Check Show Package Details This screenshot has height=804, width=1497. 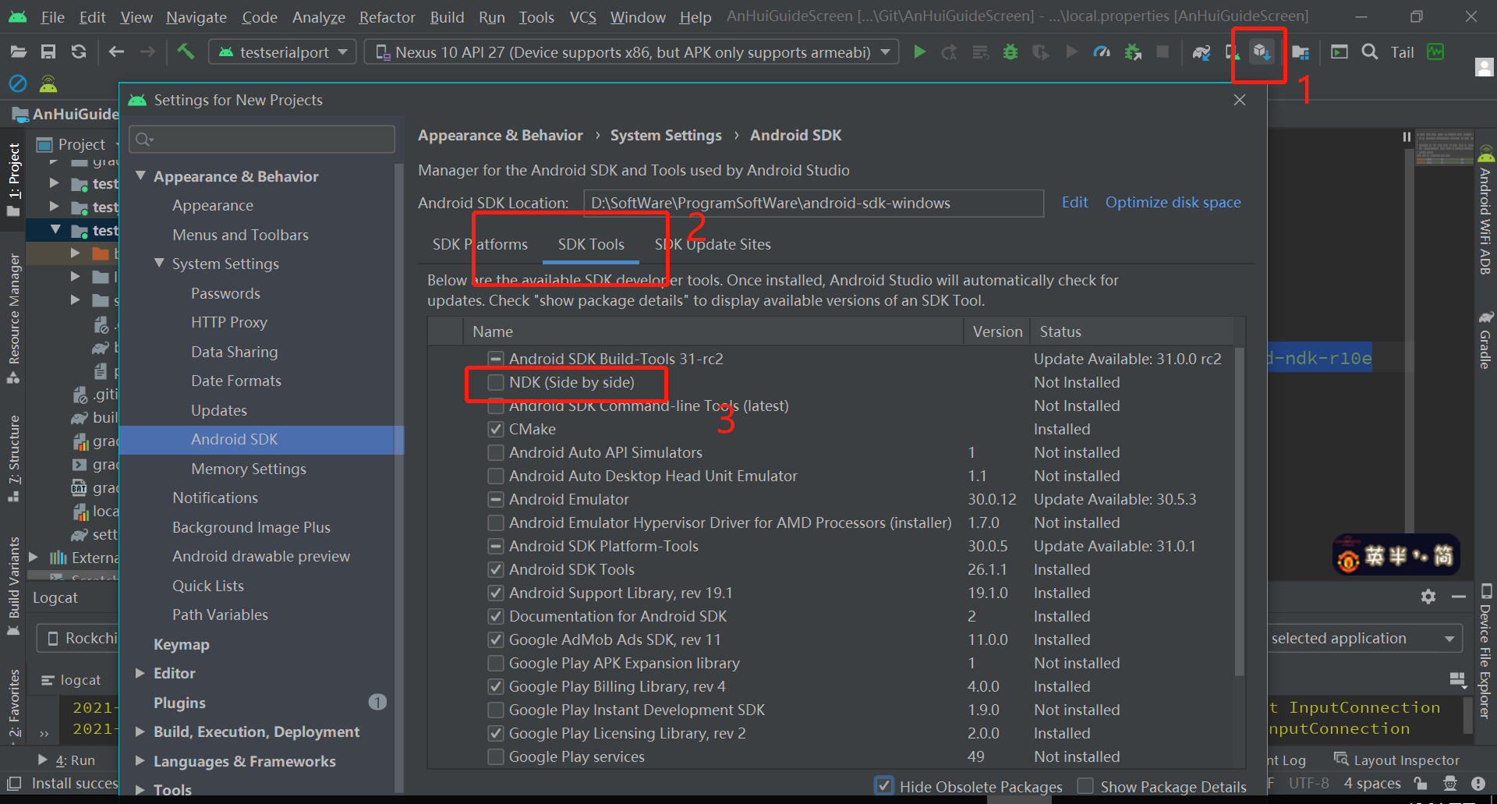[1085, 786]
